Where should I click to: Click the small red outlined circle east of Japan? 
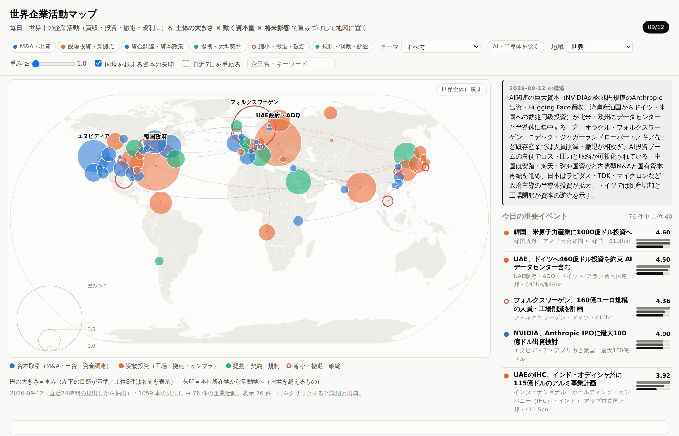click(426, 167)
